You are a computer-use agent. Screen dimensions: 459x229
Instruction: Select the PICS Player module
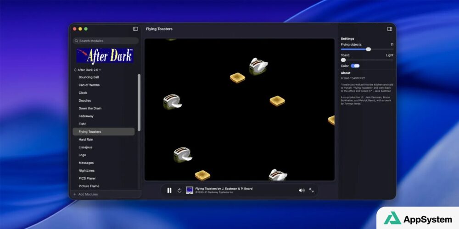[x=104, y=179]
